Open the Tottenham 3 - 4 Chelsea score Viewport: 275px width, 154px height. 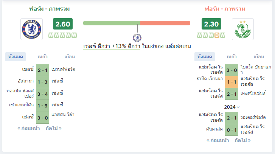42,94
